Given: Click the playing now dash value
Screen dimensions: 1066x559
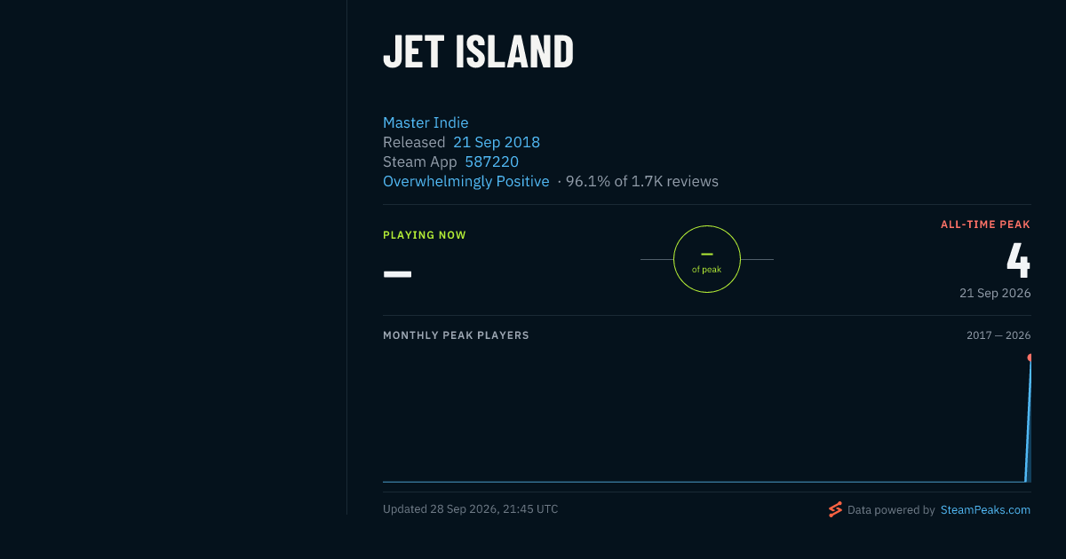Looking at the screenshot, I should click(397, 273).
